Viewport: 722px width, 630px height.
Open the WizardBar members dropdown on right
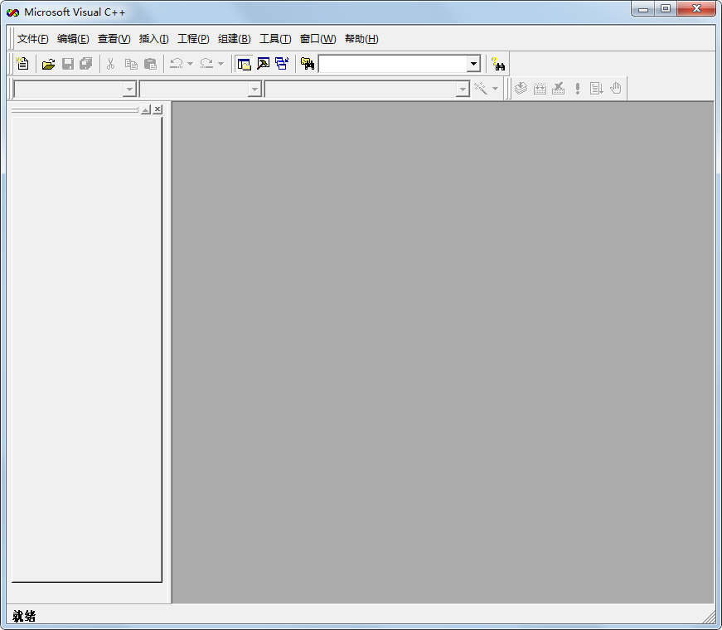[463, 90]
